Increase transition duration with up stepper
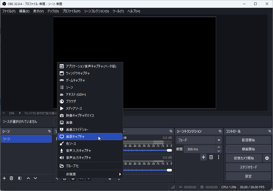 tap(219, 147)
